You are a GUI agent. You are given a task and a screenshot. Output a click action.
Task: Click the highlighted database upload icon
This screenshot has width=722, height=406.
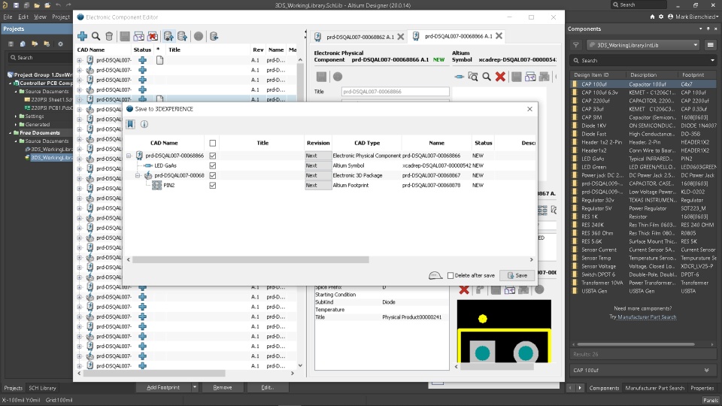tap(168, 36)
